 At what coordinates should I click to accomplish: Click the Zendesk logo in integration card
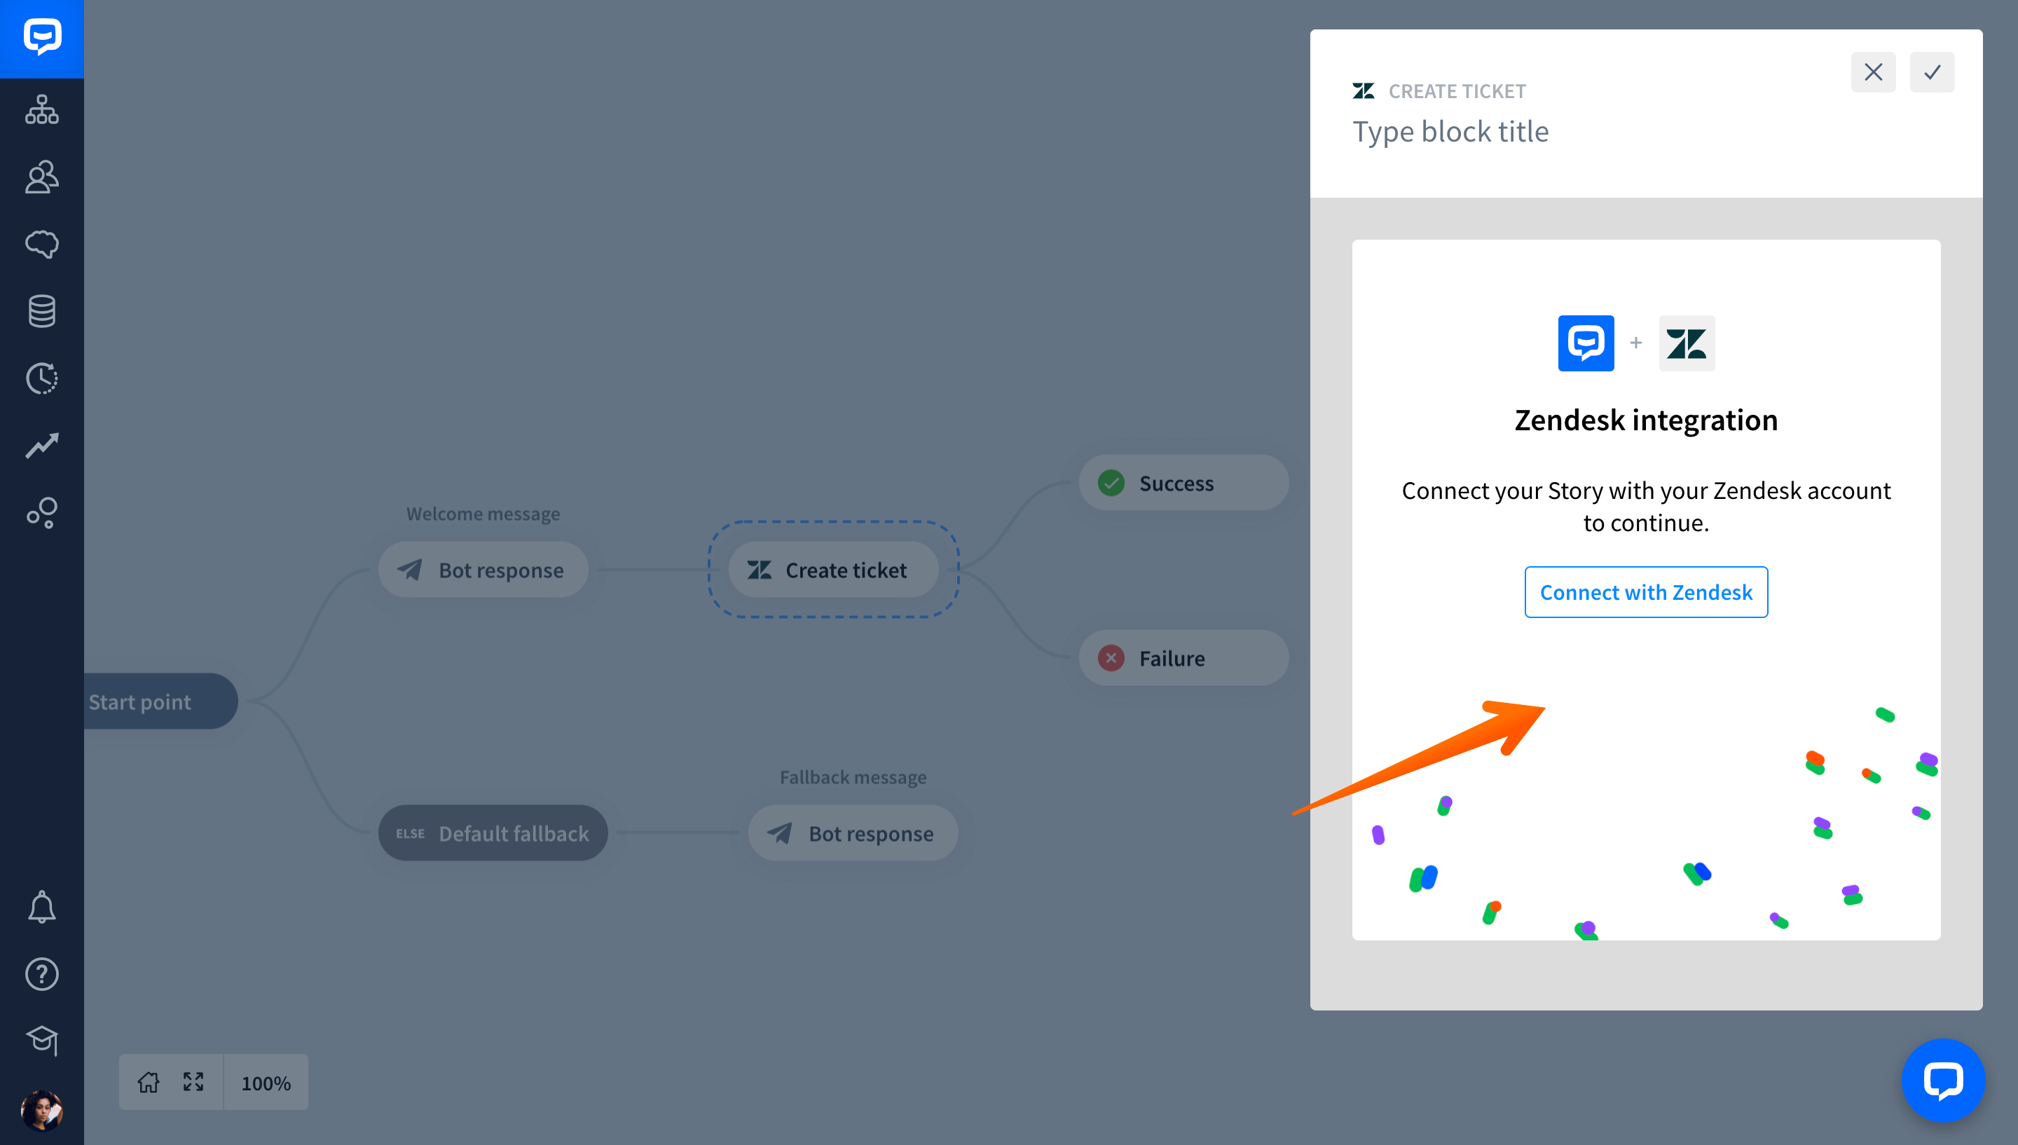tap(1687, 343)
